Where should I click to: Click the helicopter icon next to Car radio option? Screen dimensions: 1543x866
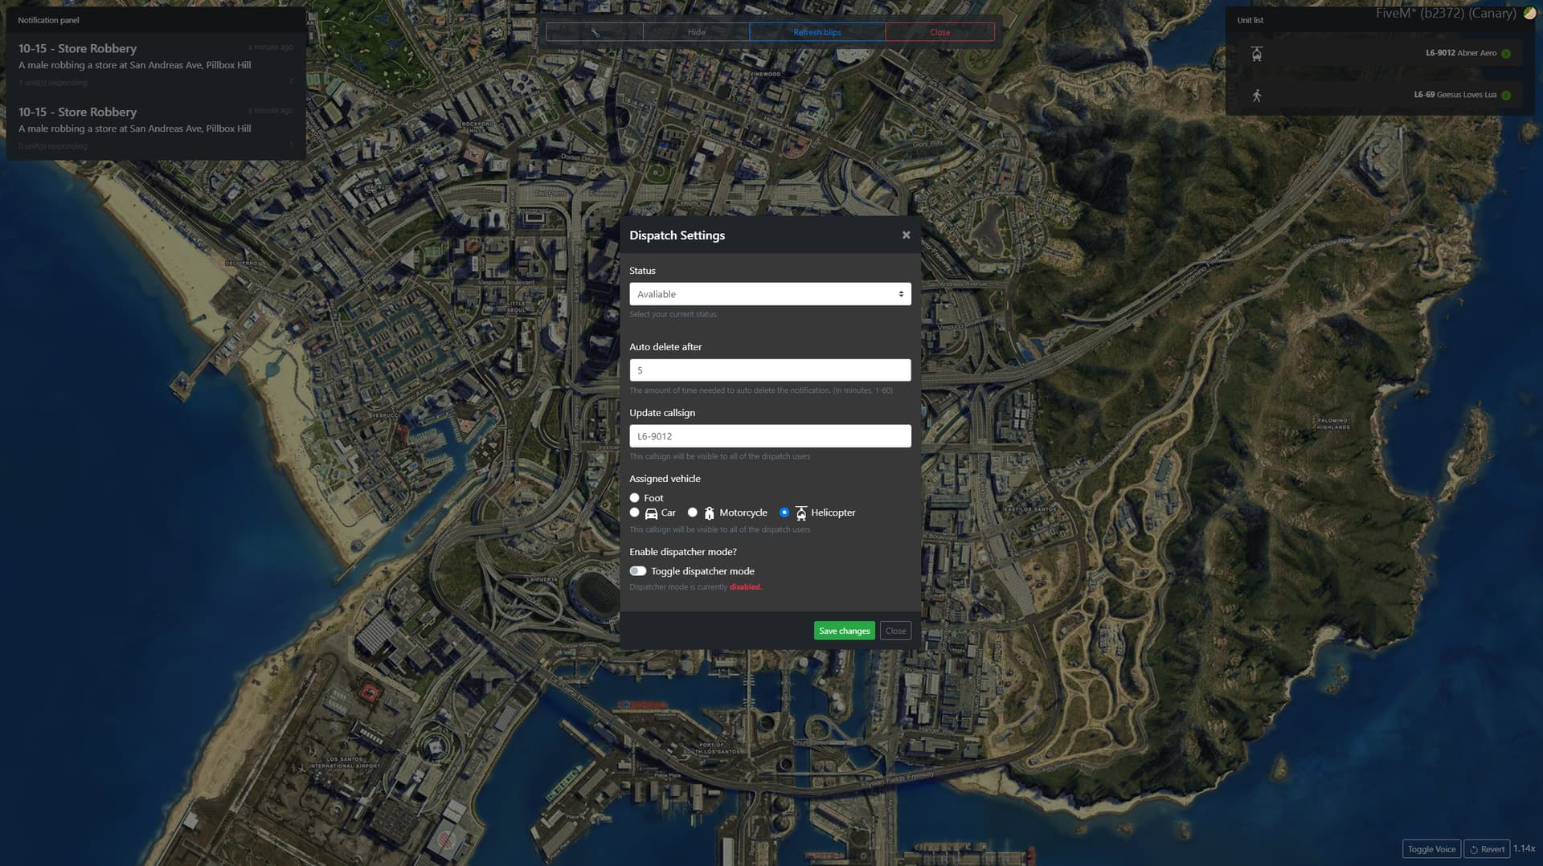(801, 513)
